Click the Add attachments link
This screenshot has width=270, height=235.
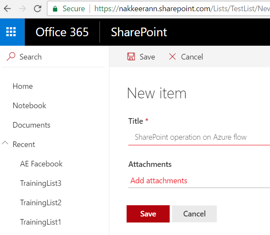[x=158, y=181]
